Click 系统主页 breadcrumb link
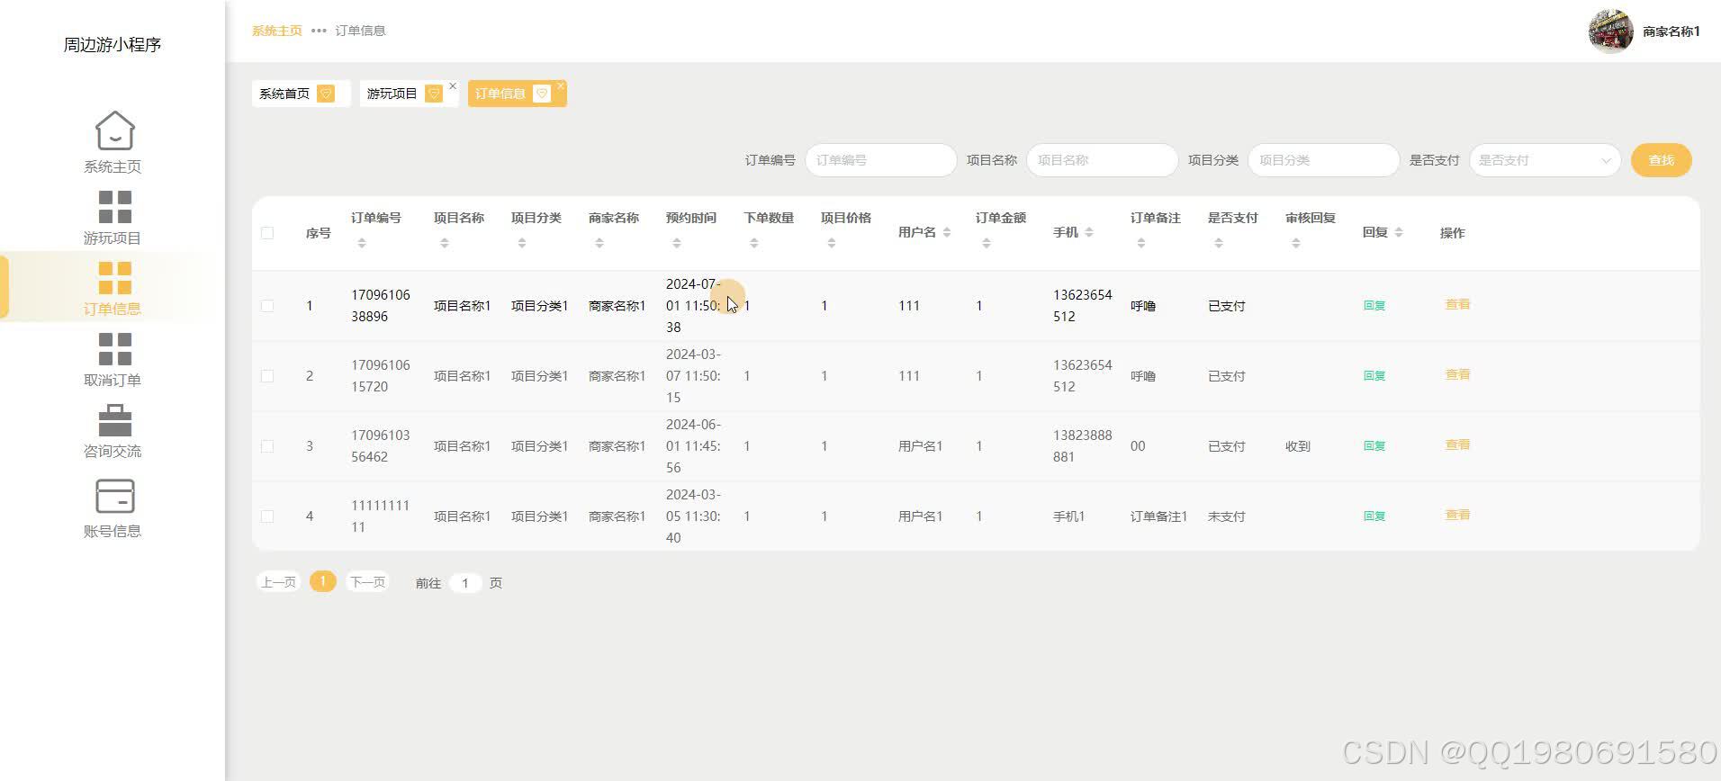Screen dimensions: 1721x781 coord(277,31)
